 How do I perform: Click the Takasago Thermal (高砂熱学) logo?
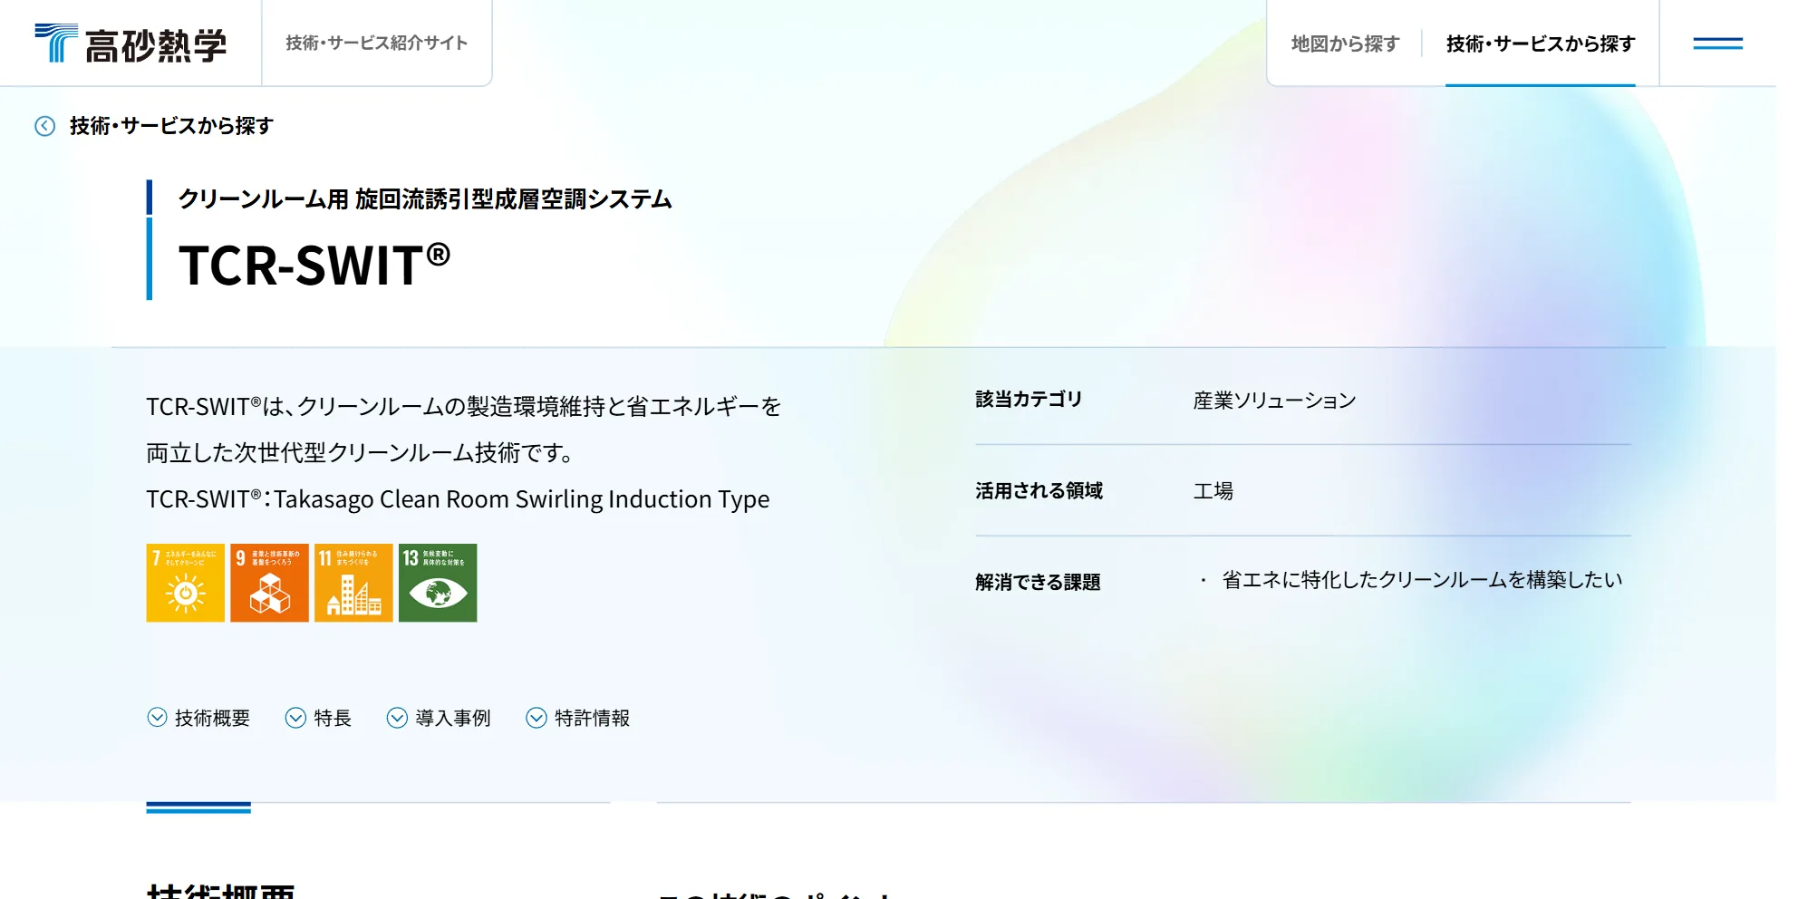(130, 43)
